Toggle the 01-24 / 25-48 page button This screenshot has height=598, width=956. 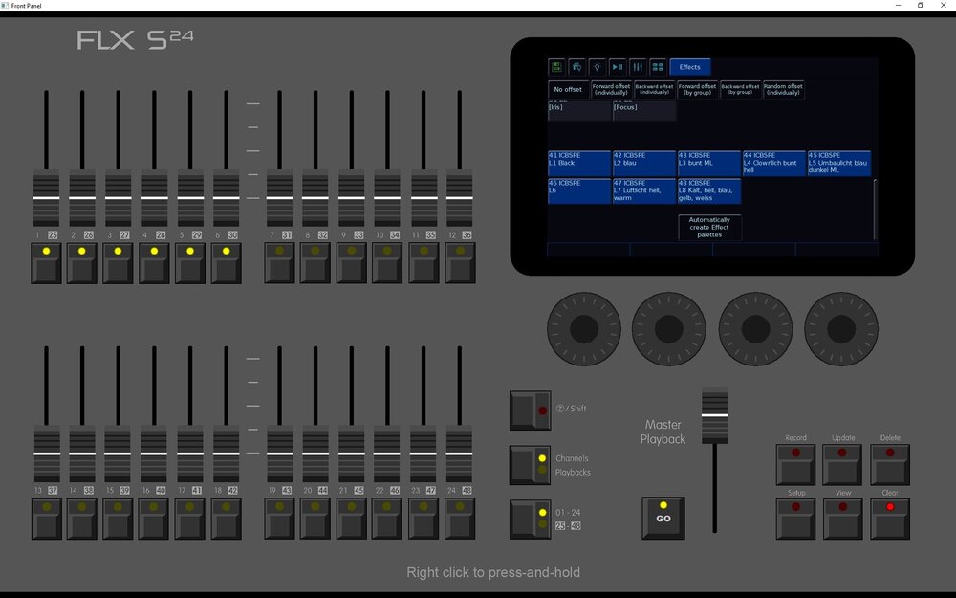click(x=530, y=520)
